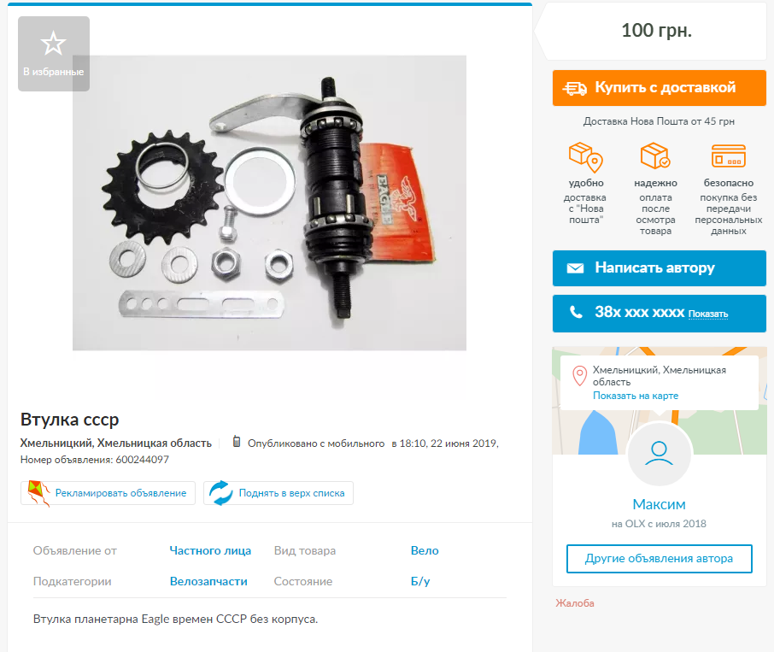Open the seller's profile avatar icon
Viewport: 774px width, 652px height.
coord(659,454)
